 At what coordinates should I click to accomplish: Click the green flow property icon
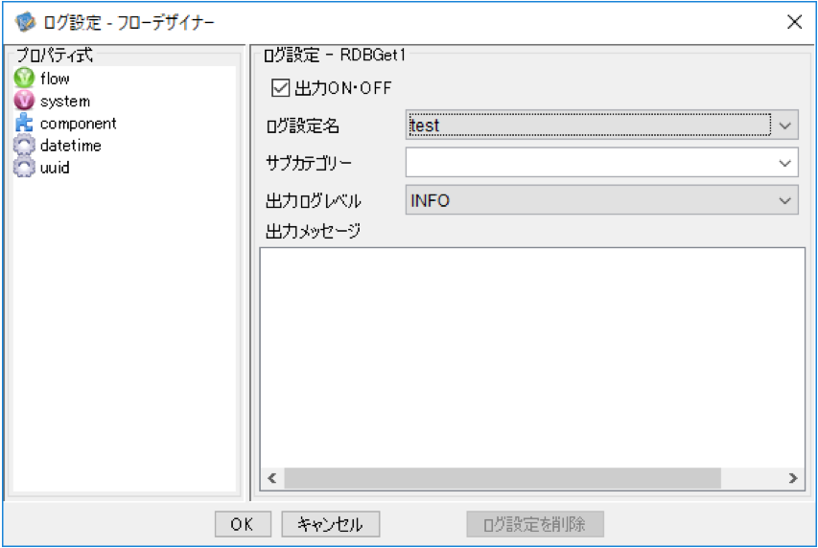coord(24,79)
